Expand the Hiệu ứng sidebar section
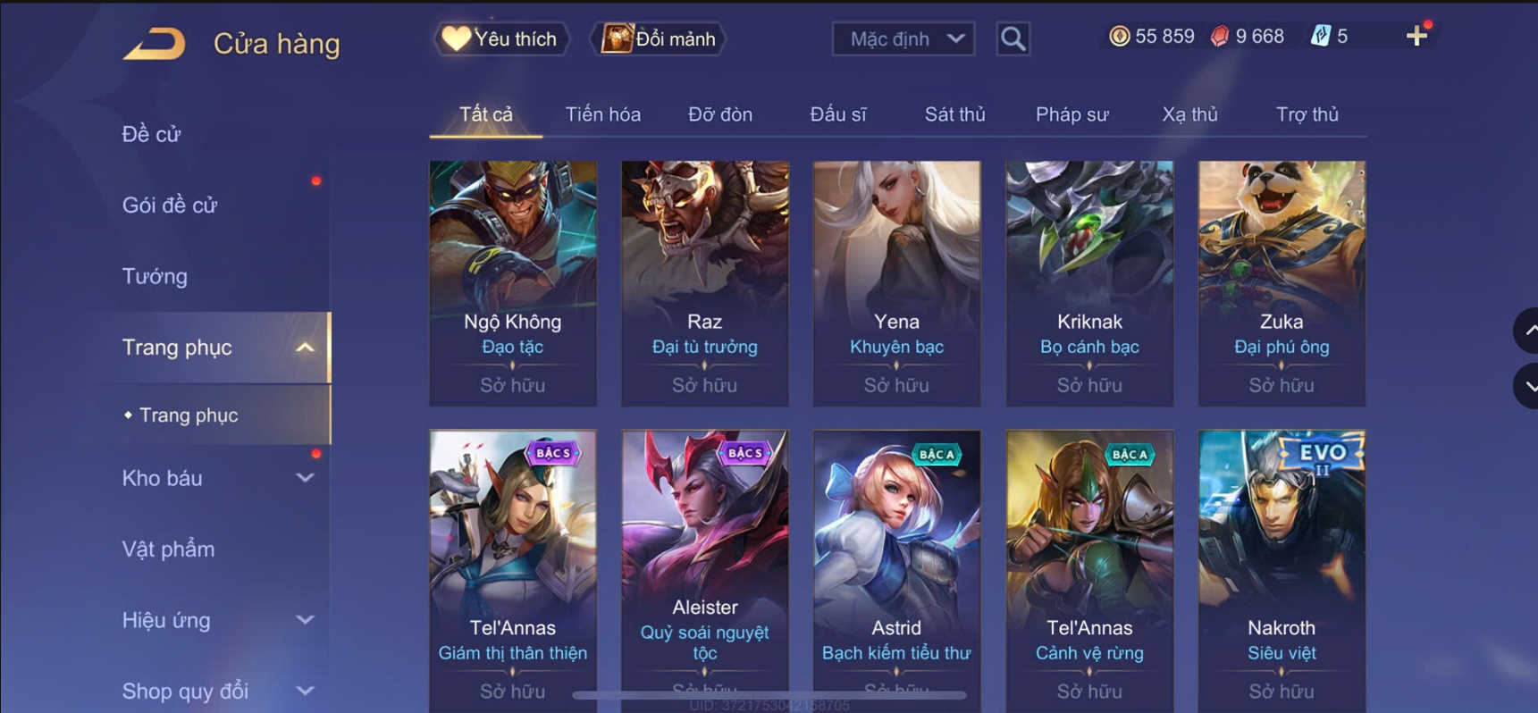Viewport: 1538px width, 713px height. coord(305,620)
